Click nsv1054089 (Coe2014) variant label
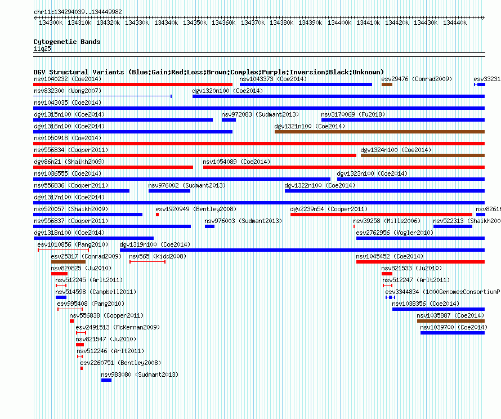501x419 pixels. [236, 162]
